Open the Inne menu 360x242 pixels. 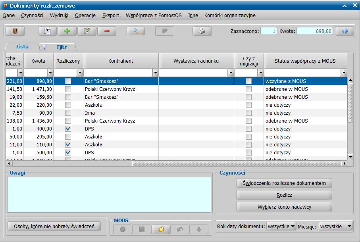coord(193,15)
